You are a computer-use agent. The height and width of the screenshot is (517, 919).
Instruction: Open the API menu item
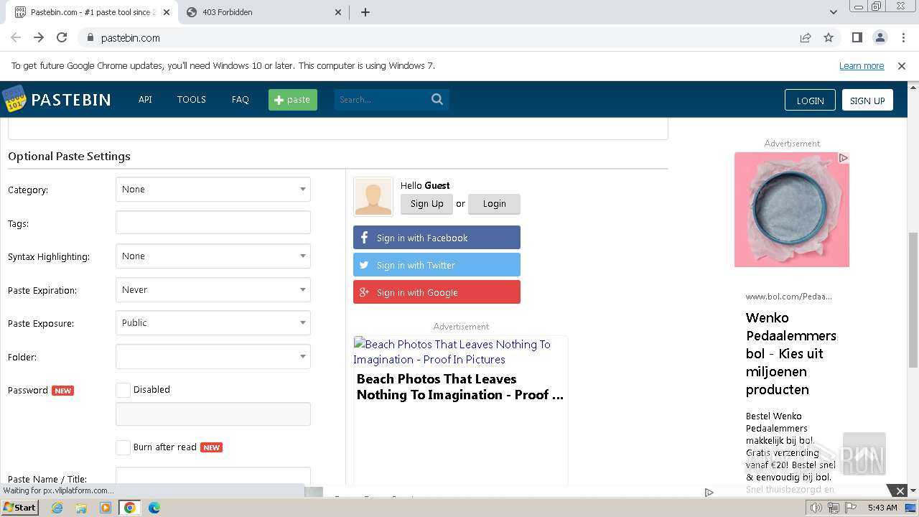point(145,99)
